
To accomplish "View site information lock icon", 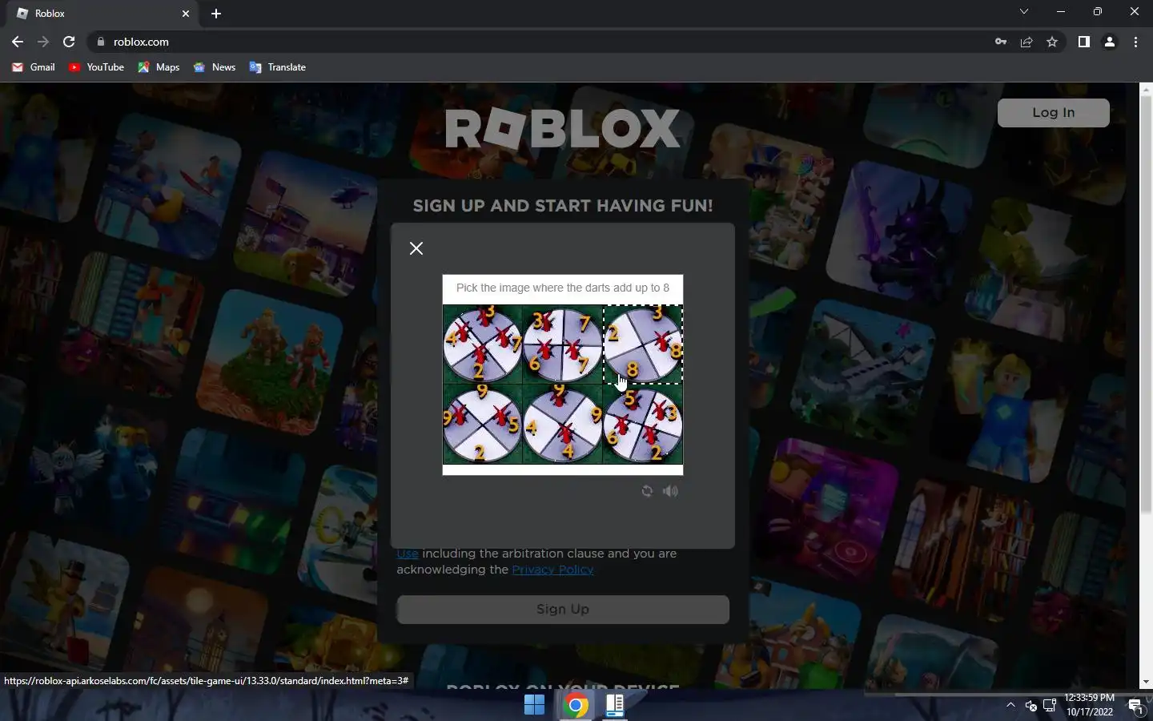I will (101, 42).
